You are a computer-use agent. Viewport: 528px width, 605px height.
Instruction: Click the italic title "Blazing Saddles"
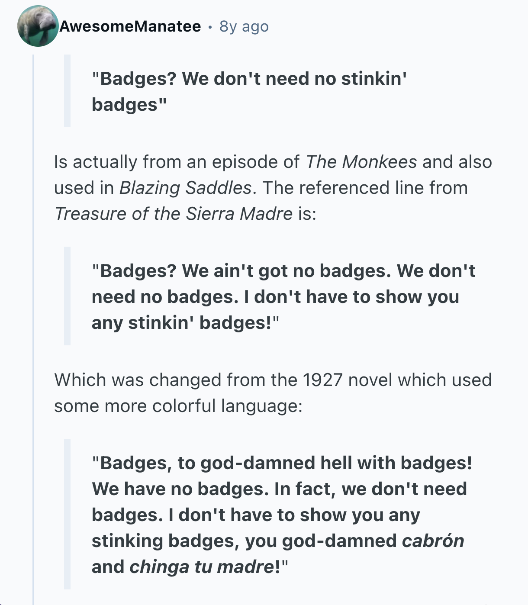(x=185, y=188)
